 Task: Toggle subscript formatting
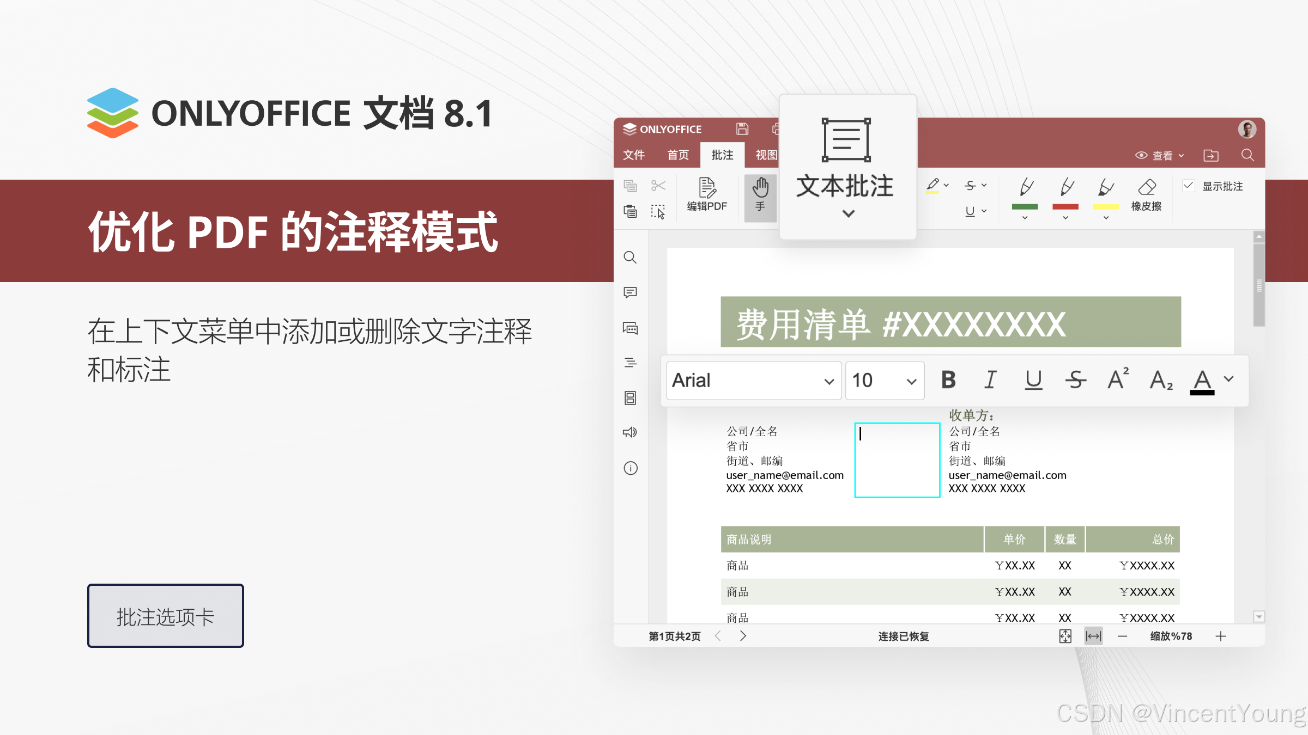pyautogui.click(x=1161, y=380)
